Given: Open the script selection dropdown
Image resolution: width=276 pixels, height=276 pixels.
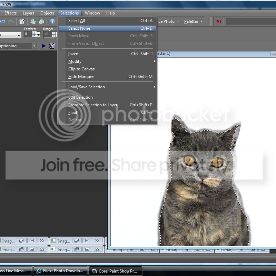Looking at the screenshot, I should pyautogui.click(x=34, y=46).
